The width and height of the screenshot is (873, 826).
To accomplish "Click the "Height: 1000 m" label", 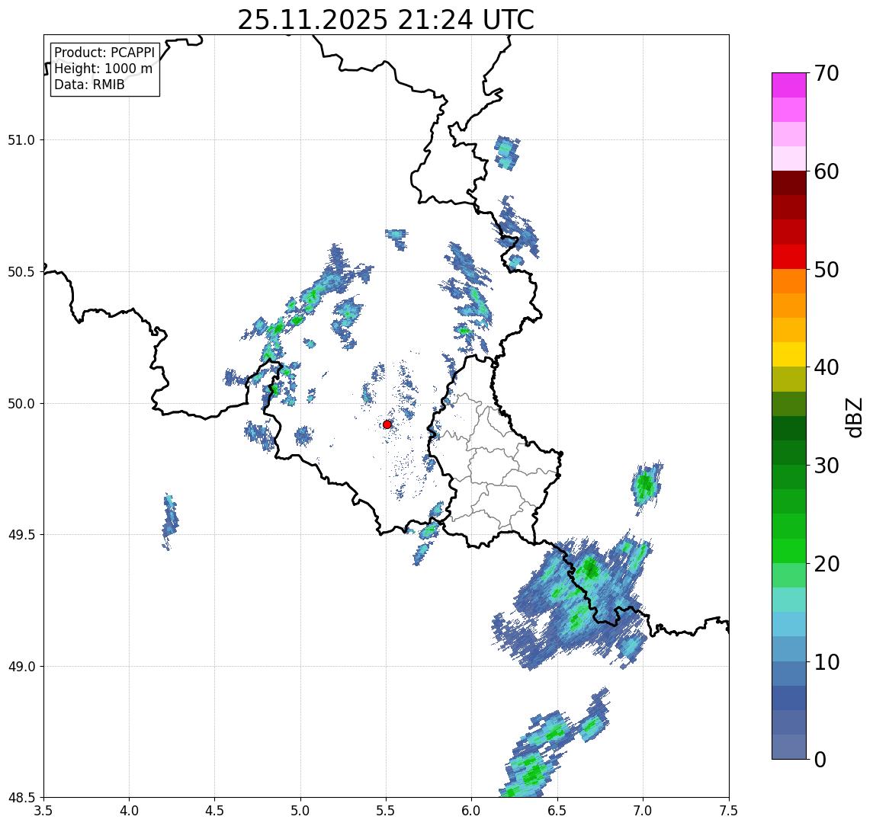I will 103,69.
